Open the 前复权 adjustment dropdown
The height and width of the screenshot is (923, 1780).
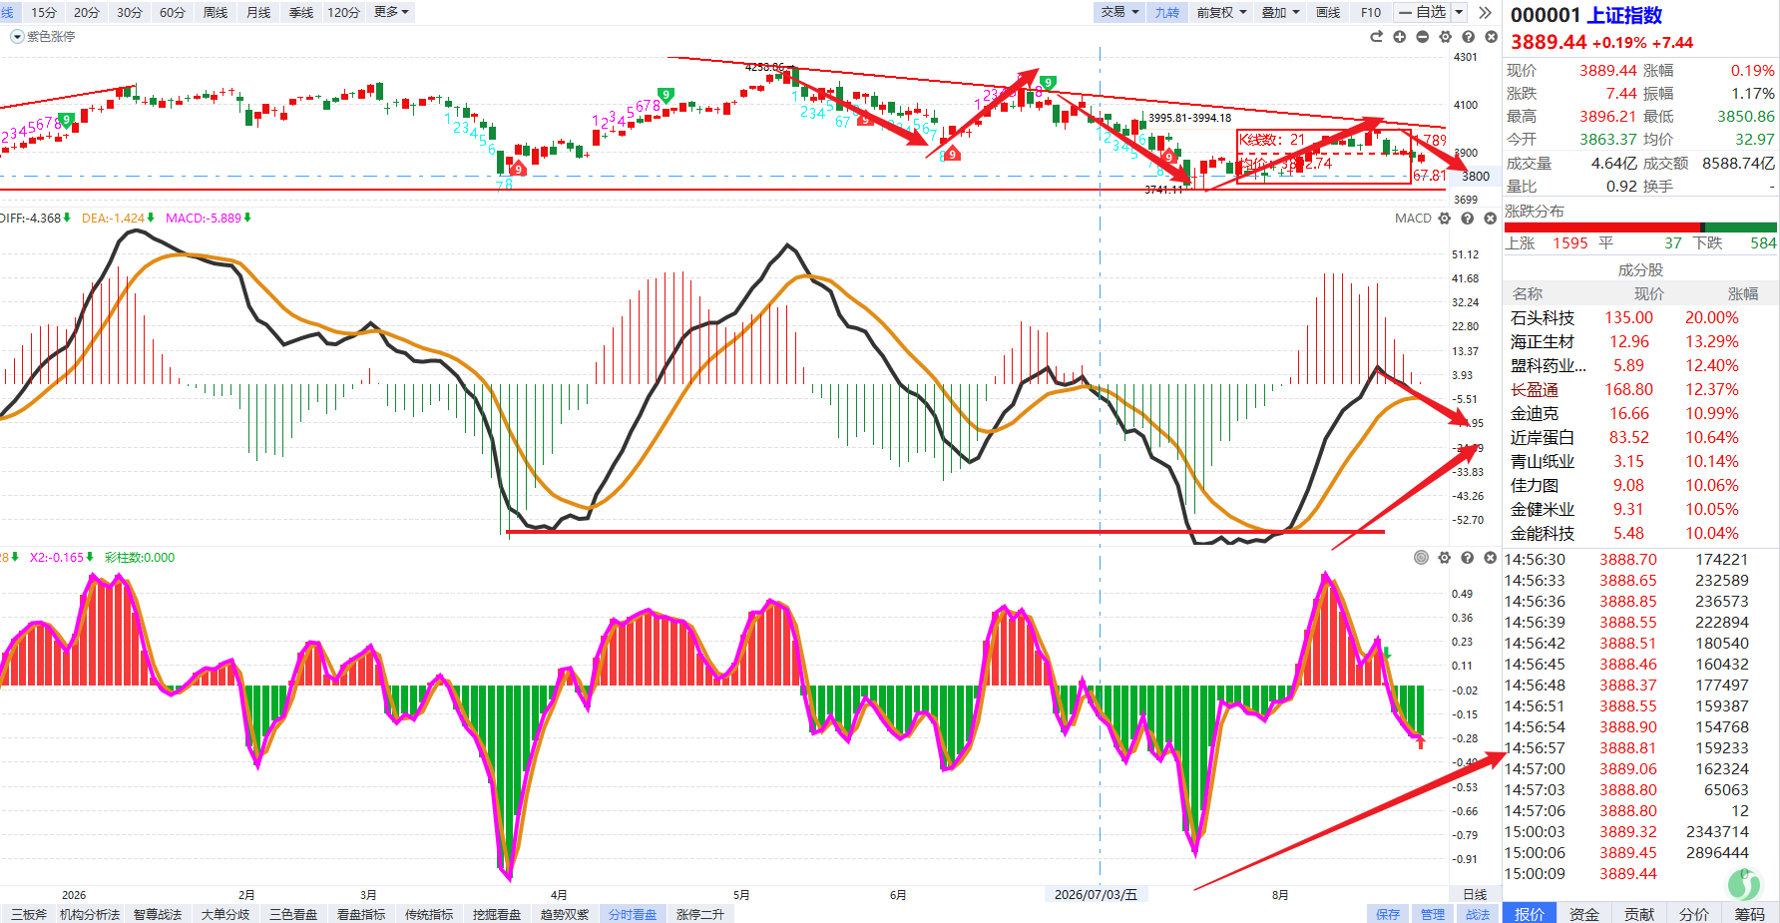coord(1221,12)
